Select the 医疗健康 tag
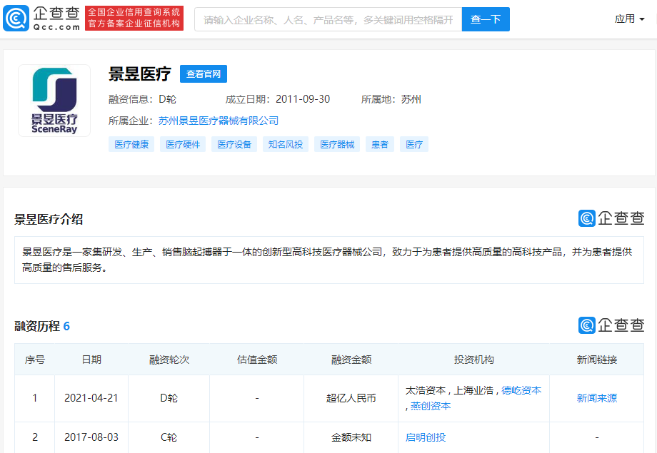The image size is (657, 453). tap(131, 144)
